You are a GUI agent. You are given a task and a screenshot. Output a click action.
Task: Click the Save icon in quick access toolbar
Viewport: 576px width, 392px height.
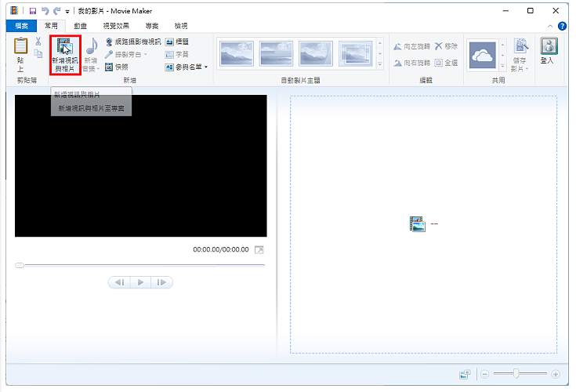(33, 11)
